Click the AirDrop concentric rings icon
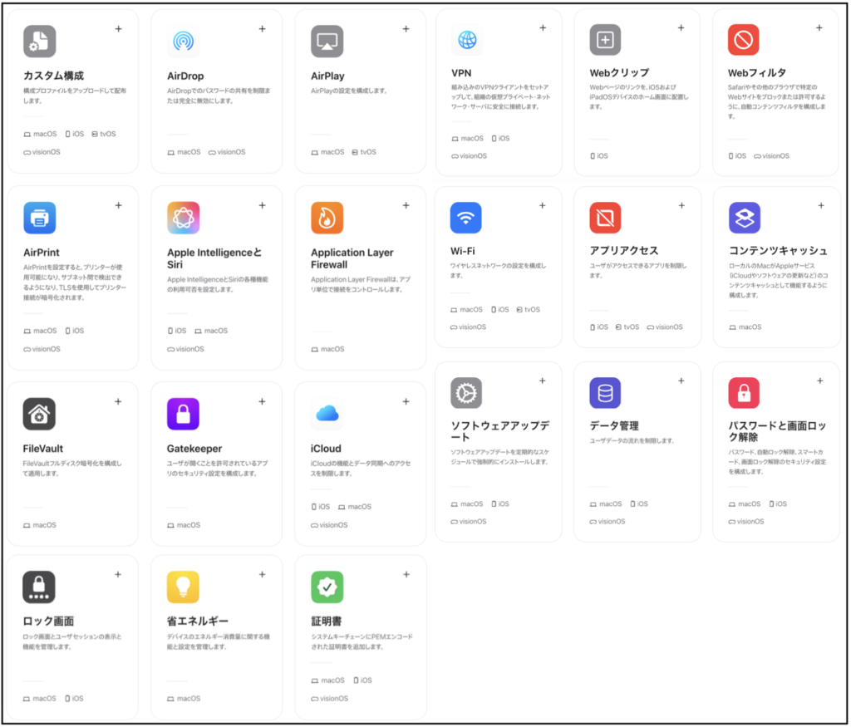Image resolution: width=851 pixels, height=727 pixels. point(184,42)
